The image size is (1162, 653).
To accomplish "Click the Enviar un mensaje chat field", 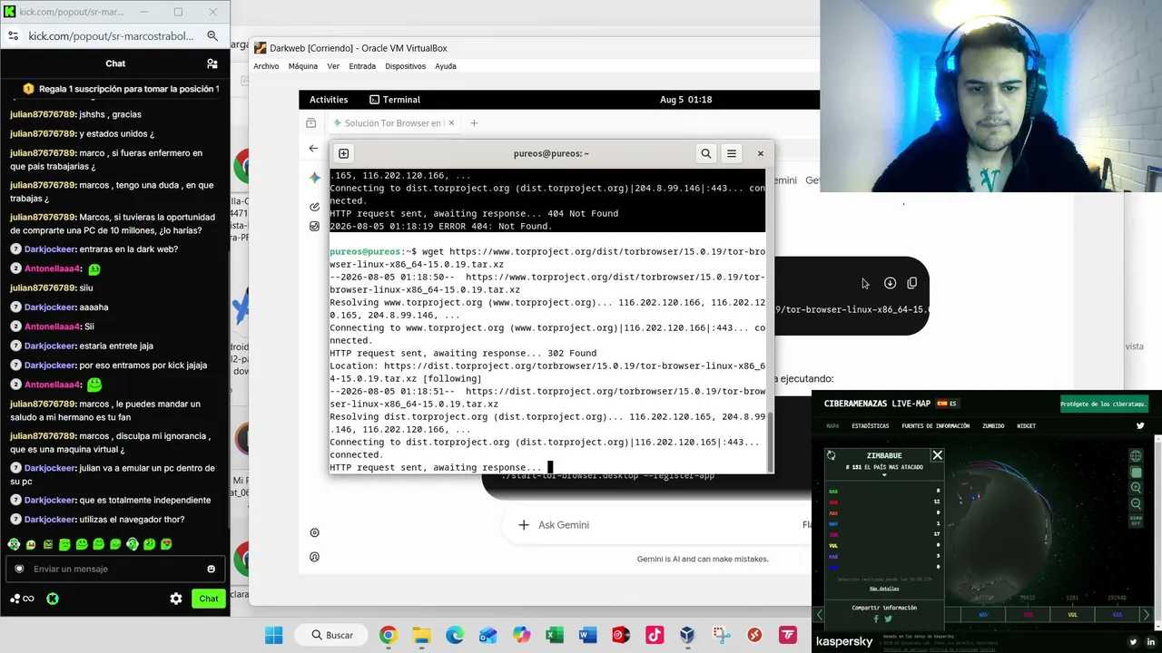I will pyautogui.click(x=115, y=569).
